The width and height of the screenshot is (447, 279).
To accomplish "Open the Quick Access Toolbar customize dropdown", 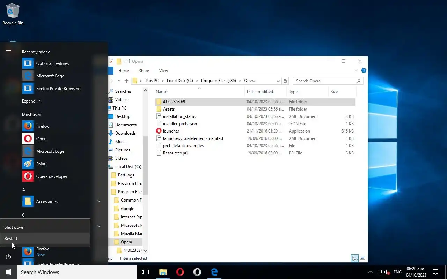I will [x=125, y=61].
